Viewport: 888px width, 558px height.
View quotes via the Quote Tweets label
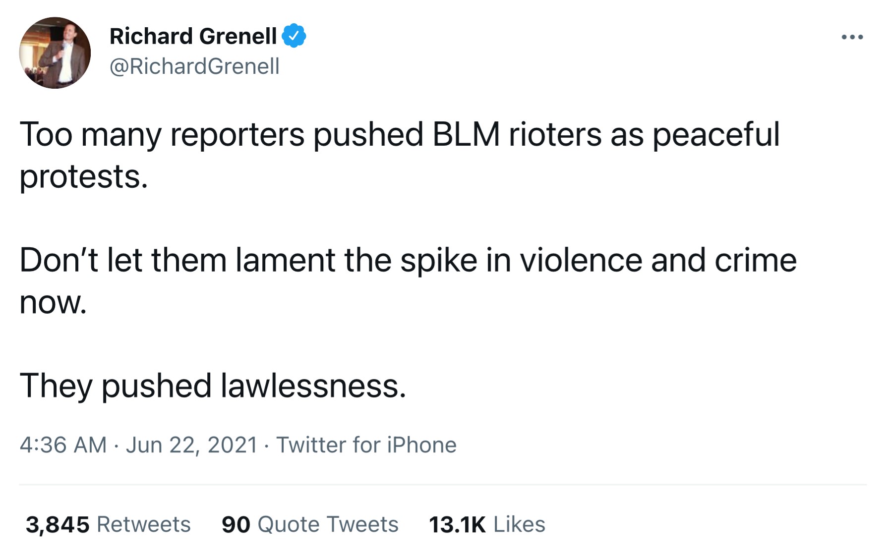328,524
